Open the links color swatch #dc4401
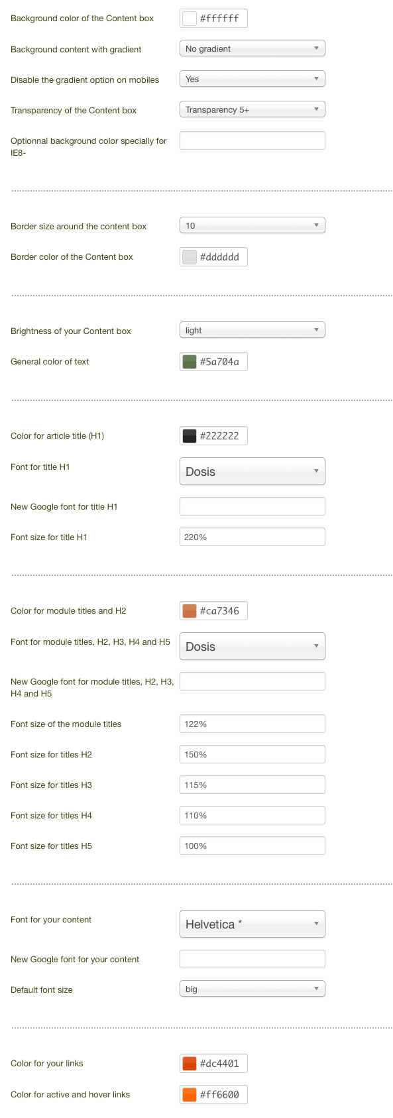Image resolution: width=393 pixels, height=1118 pixels. point(190,1064)
